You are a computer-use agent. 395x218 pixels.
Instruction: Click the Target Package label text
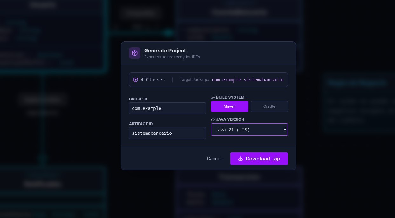pyautogui.click(x=194, y=80)
